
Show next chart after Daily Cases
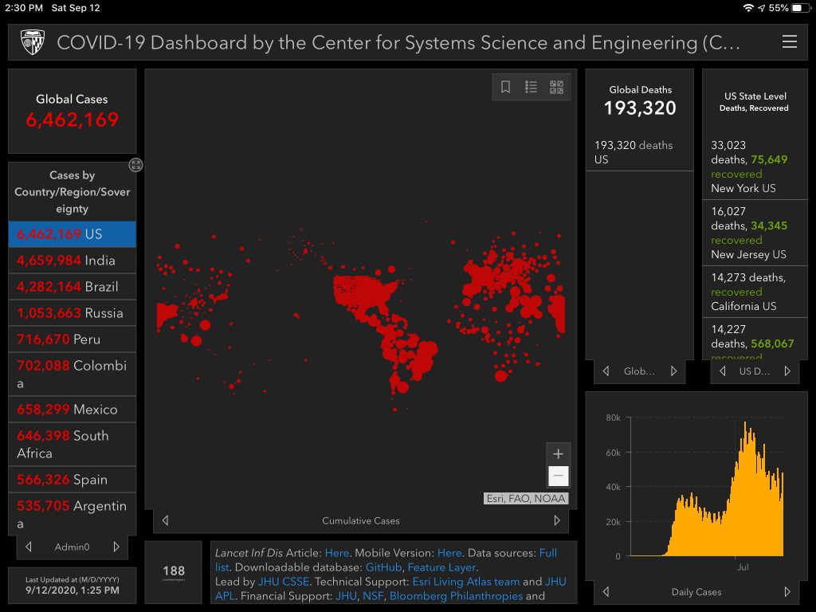coord(787,591)
